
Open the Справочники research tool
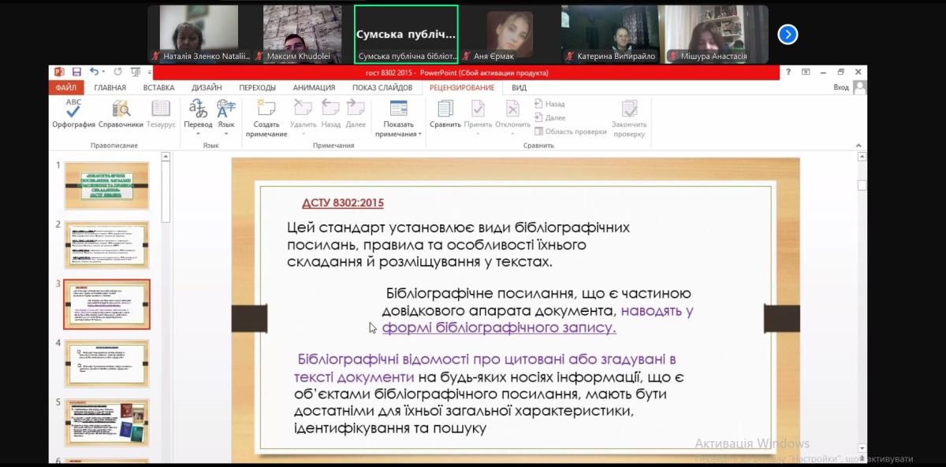coord(121,113)
